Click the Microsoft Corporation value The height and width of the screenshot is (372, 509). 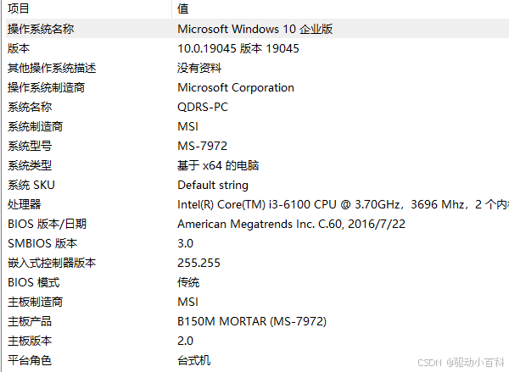[x=236, y=87]
